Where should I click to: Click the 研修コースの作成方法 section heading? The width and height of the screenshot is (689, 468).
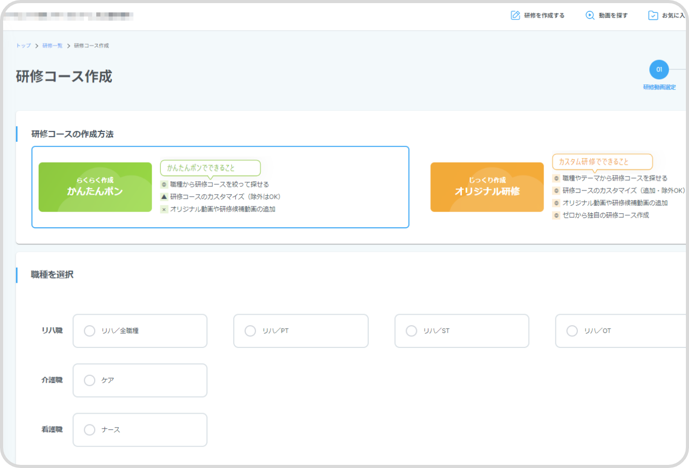coord(72,134)
